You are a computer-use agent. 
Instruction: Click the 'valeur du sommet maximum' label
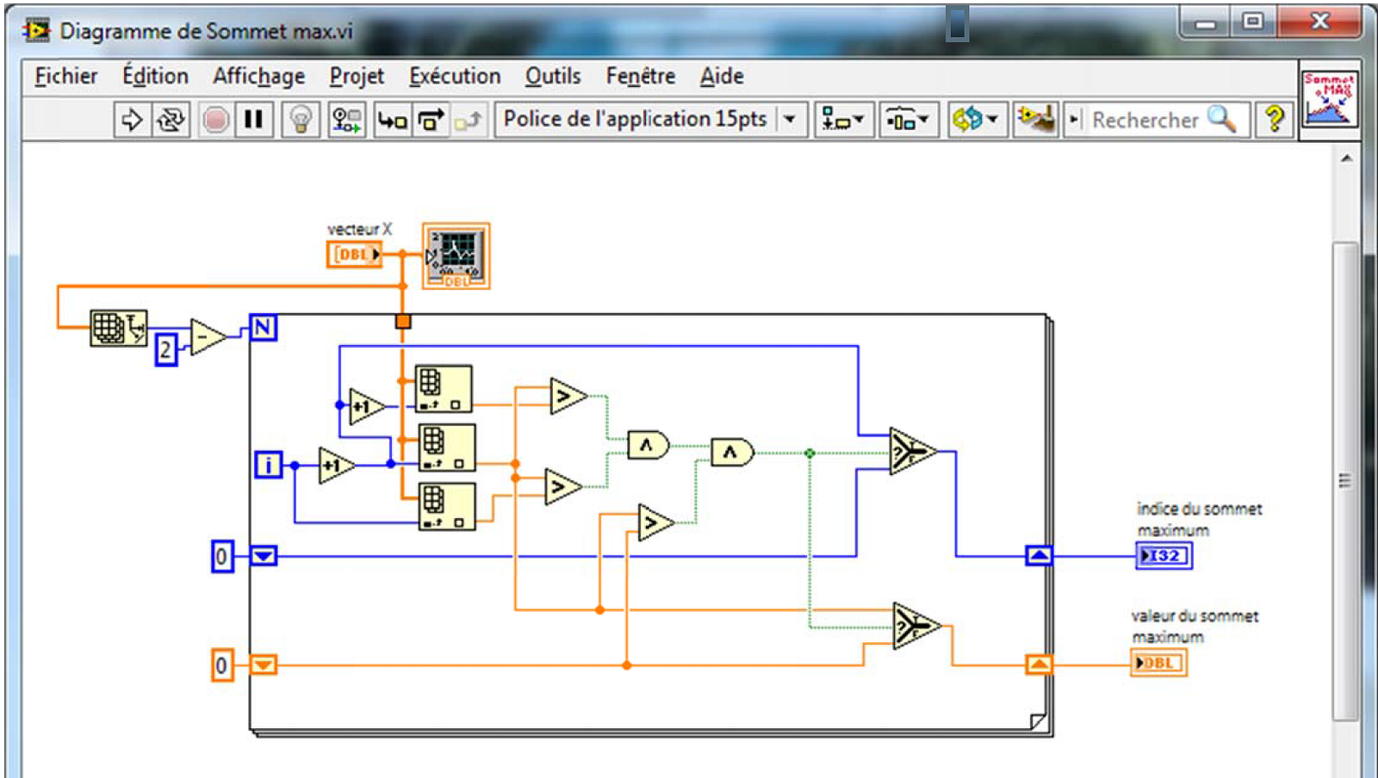click(1195, 626)
